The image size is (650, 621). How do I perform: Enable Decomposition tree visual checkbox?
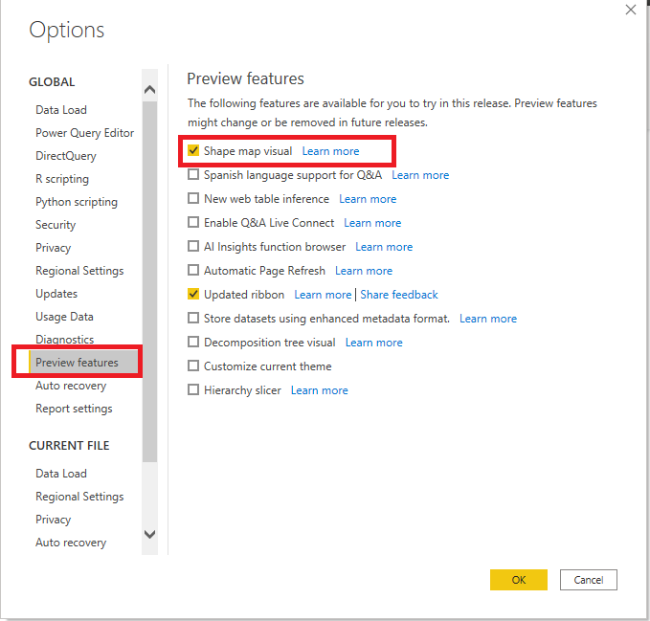click(x=193, y=343)
